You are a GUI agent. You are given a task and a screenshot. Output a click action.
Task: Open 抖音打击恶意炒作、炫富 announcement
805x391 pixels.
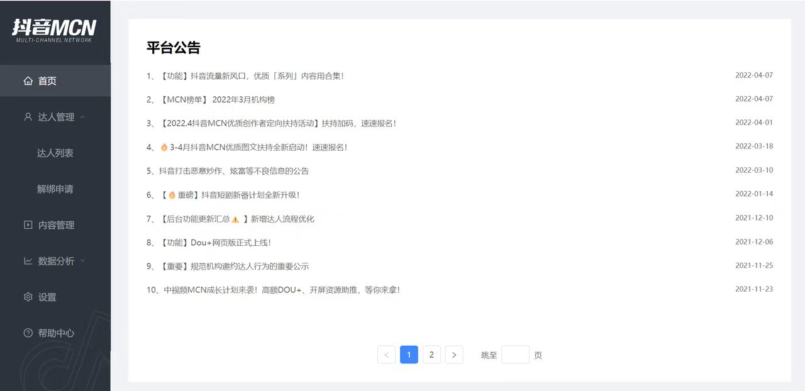(x=228, y=171)
